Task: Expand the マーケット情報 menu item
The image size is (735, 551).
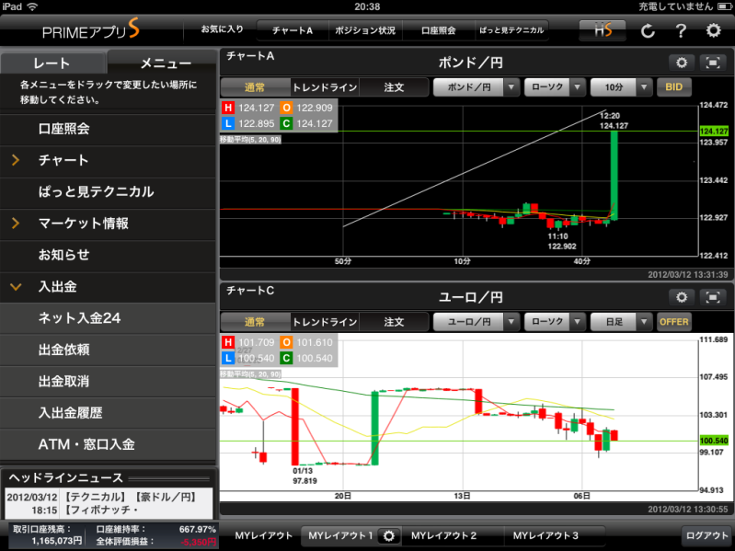Action: coord(108,224)
